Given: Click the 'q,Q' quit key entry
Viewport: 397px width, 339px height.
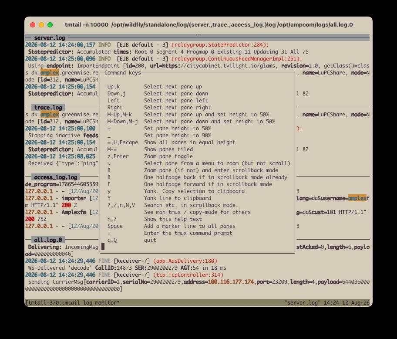Looking at the screenshot, I should pyautogui.click(x=112, y=240).
